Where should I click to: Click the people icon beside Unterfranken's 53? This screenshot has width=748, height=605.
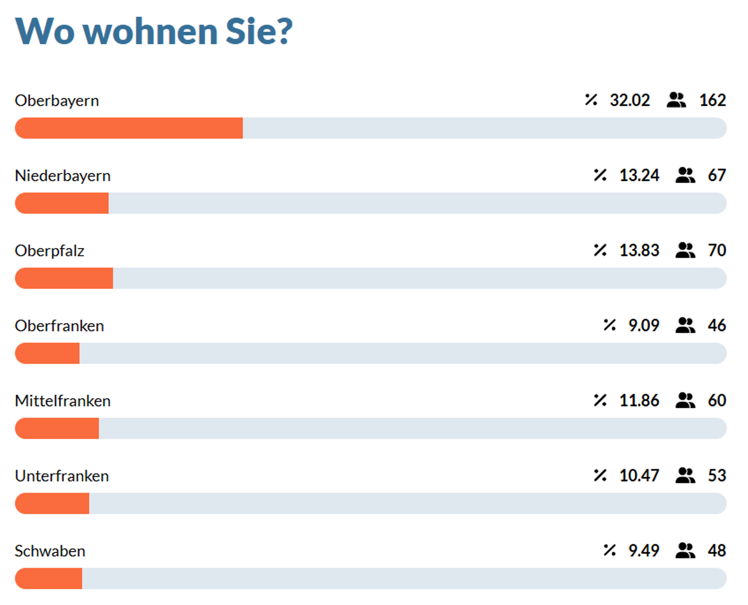[x=685, y=475]
